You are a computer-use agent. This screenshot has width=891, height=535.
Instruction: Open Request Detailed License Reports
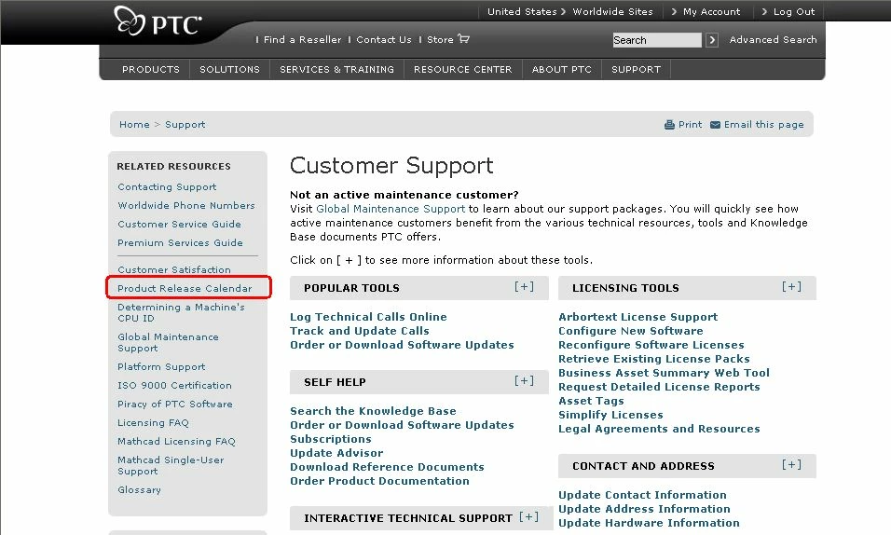pos(659,387)
